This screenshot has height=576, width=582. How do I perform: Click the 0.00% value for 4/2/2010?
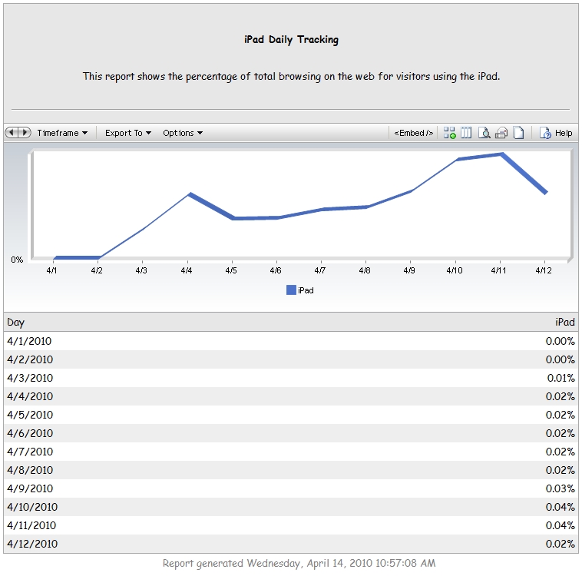coord(560,359)
